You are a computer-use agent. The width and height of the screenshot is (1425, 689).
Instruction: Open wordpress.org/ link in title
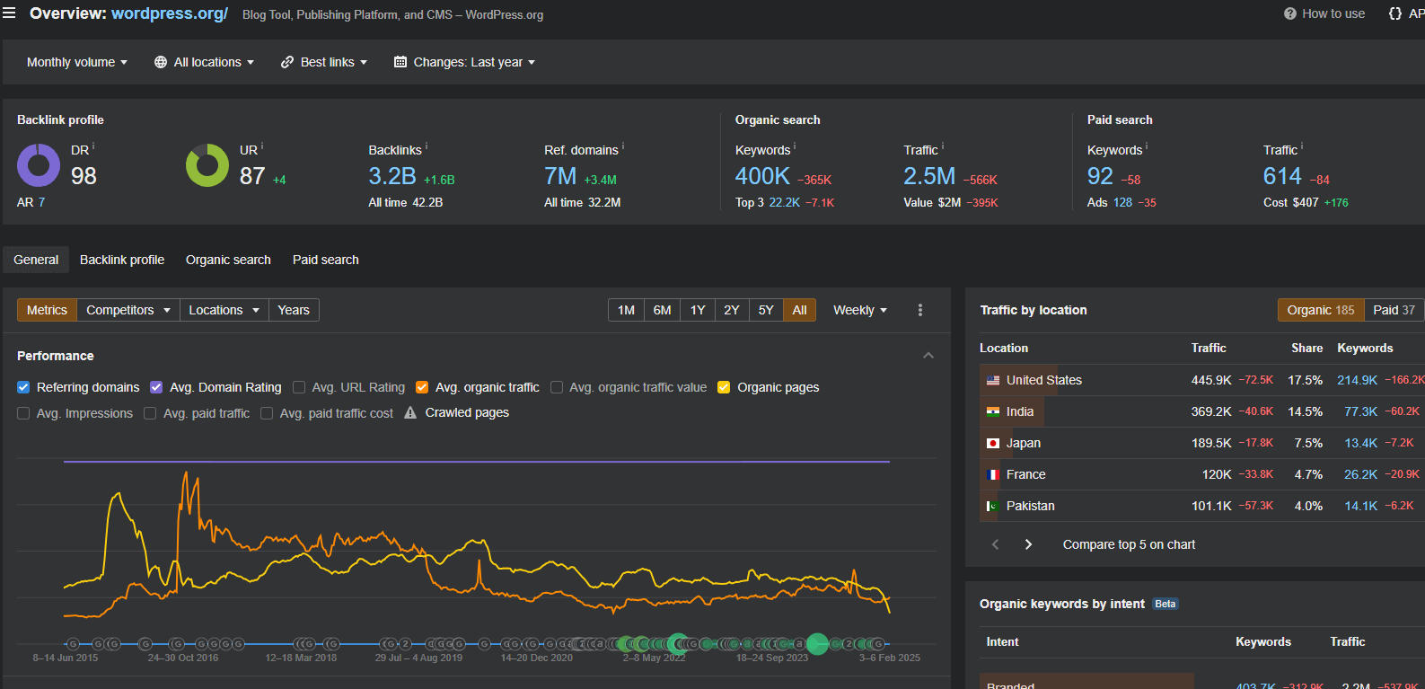[170, 13]
